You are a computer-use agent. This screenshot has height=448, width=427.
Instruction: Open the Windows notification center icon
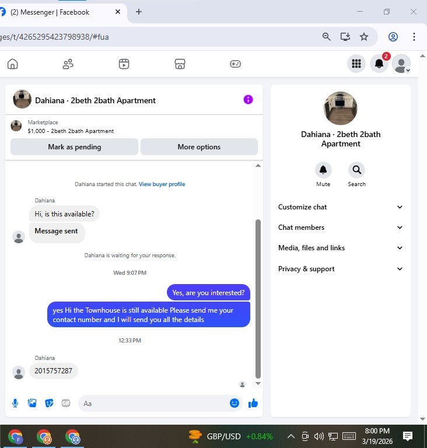(x=408, y=436)
